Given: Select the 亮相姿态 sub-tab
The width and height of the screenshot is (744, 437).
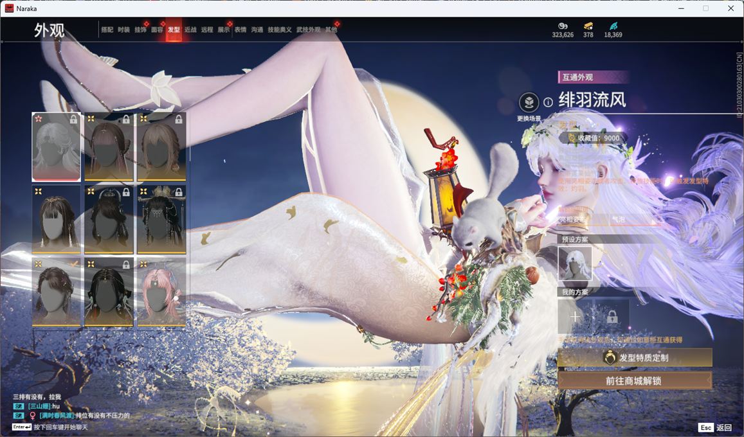Looking at the screenshot, I should pos(572,220).
